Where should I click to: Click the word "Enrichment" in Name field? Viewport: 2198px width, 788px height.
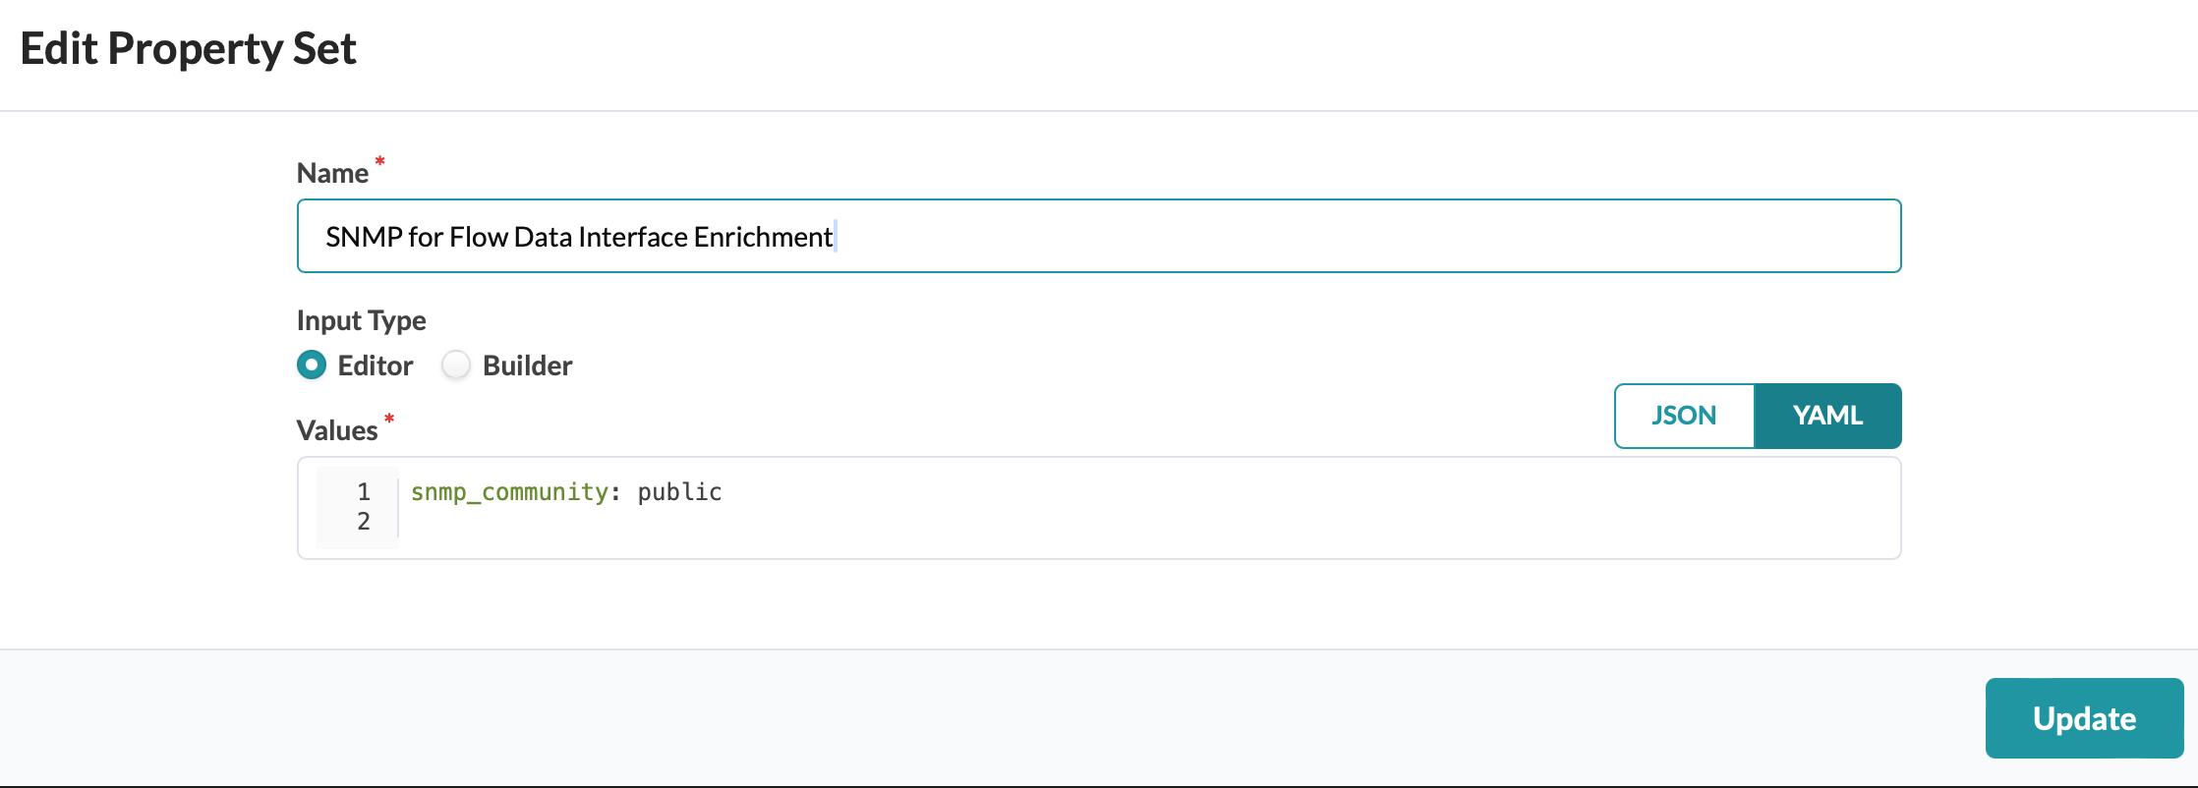(x=763, y=237)
